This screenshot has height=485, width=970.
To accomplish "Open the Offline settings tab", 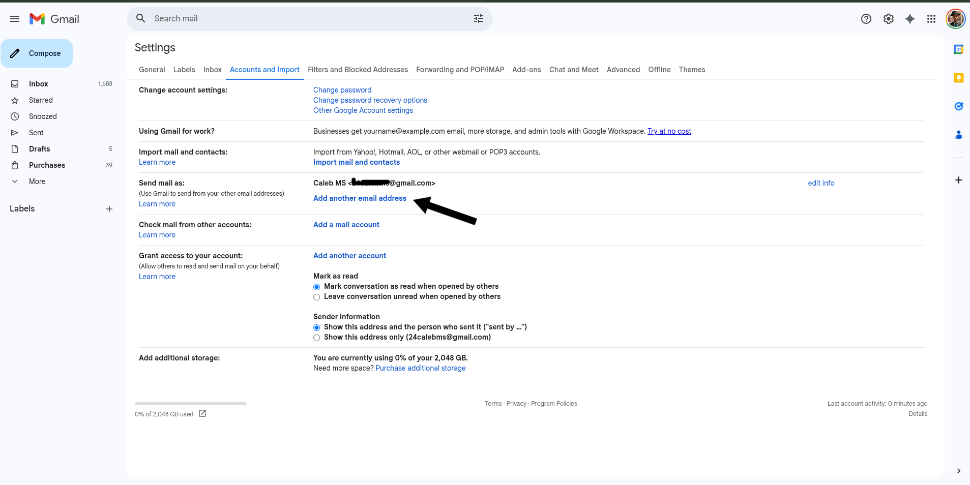I will (659, 70).
